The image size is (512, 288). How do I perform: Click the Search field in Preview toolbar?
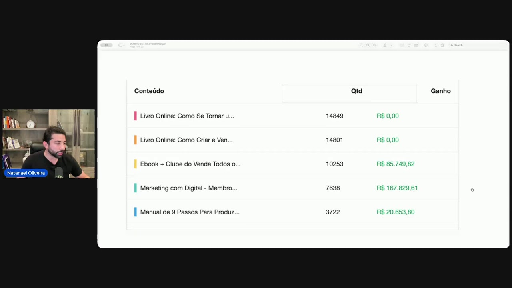click(x=456, y=45)
